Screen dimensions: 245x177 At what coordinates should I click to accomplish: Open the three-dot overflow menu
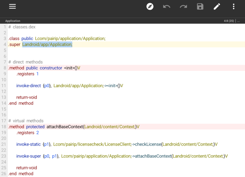point(234,7)
